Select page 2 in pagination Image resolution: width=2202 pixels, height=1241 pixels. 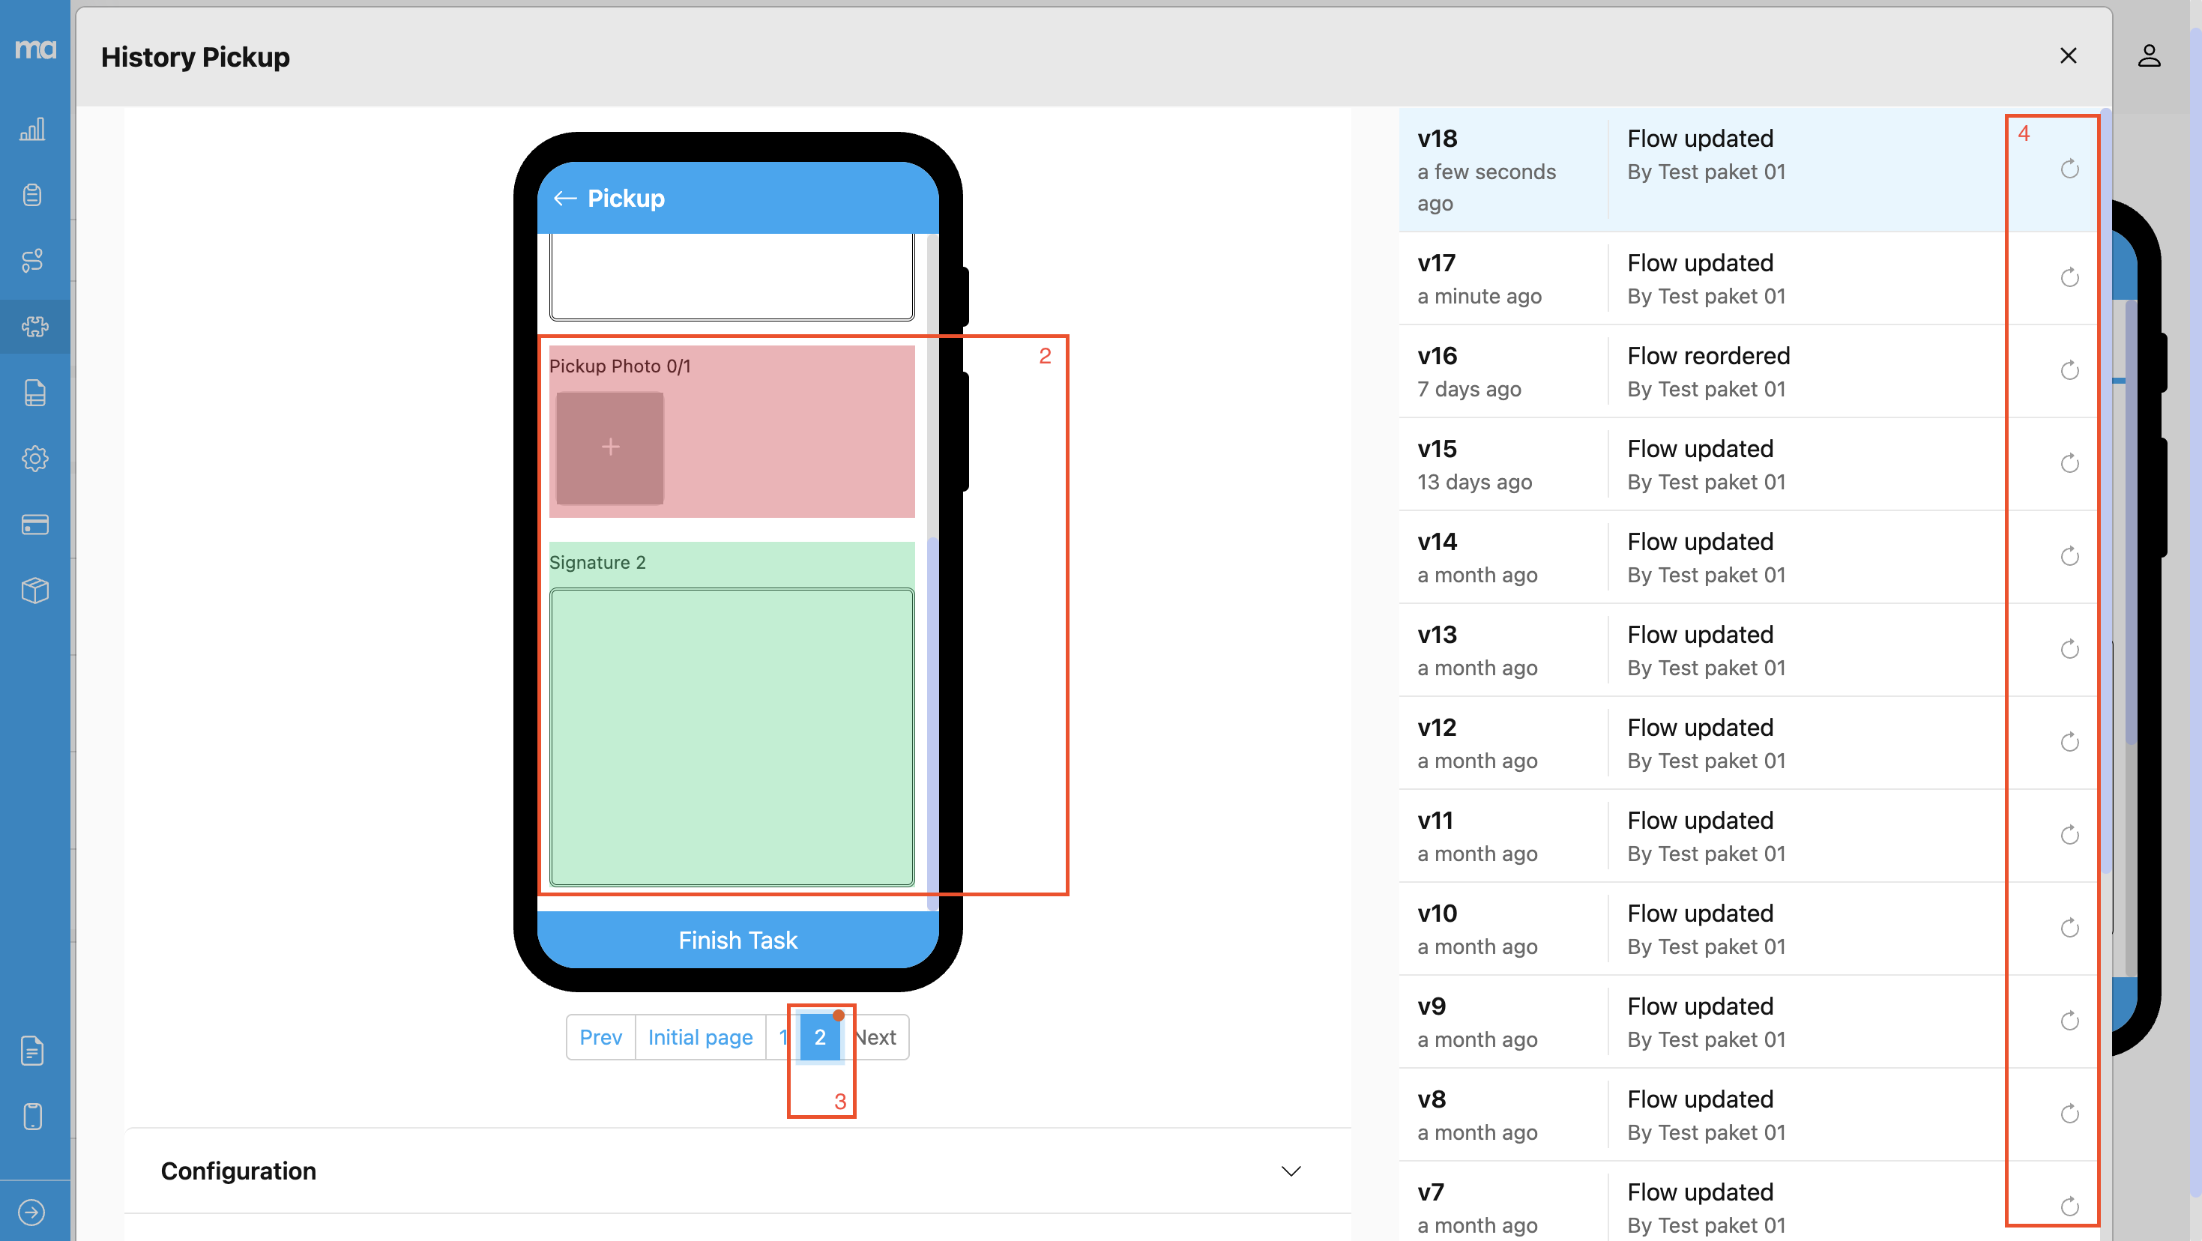(x=819, y=1038)
